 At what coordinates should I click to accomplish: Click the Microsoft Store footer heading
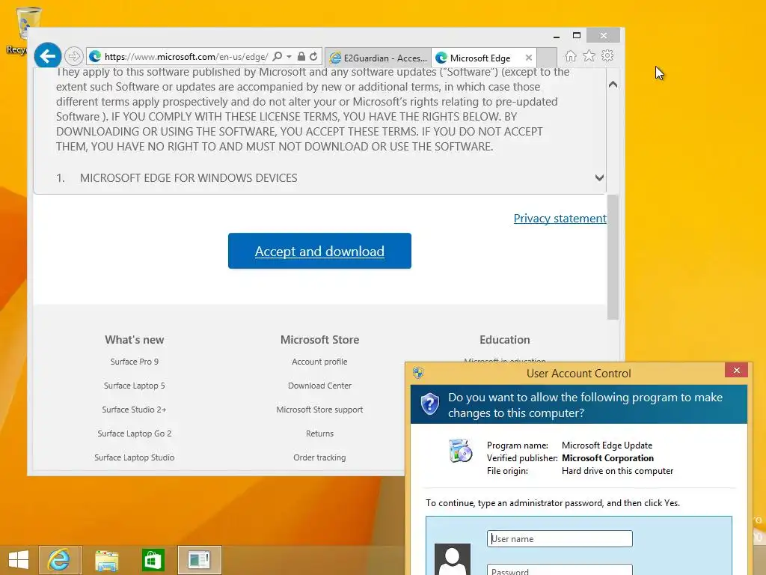coord(319,340)
